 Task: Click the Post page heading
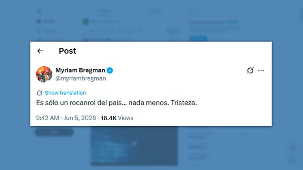[x=67, y=51]
